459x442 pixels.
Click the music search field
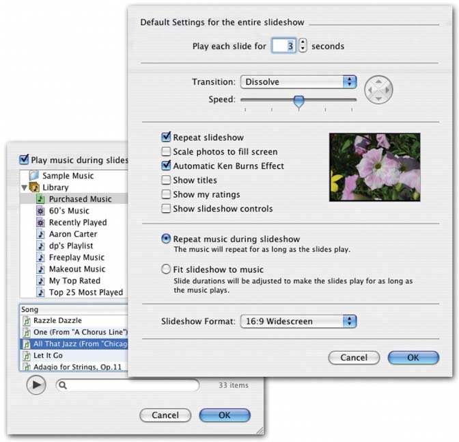click(x=128, y=385)
